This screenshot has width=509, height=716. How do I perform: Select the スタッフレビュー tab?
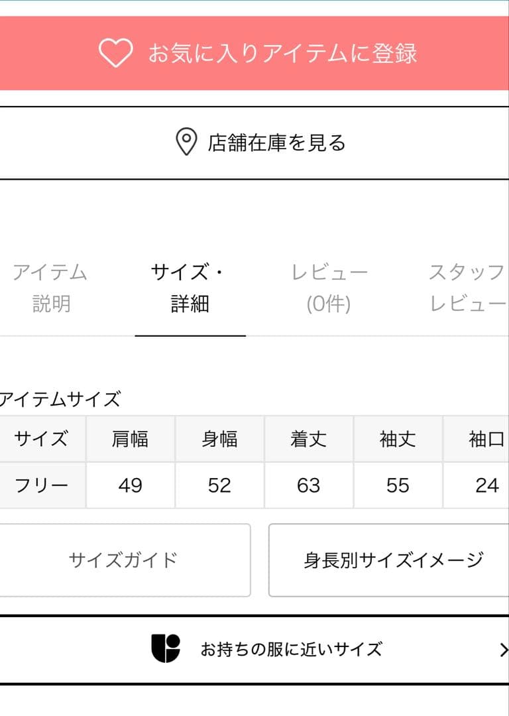pos(468,286)
